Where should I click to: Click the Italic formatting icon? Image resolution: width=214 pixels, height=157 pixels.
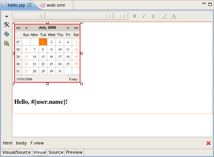click(144, 16)
